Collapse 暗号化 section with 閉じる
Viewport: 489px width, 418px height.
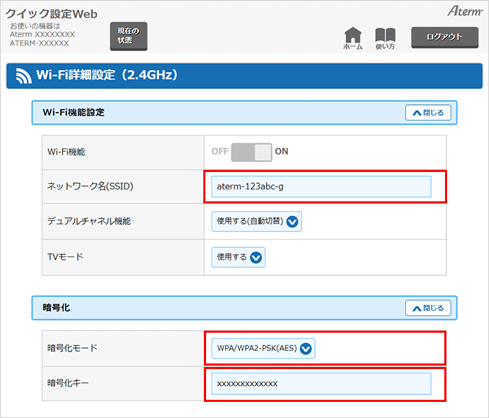click(428, 308)
